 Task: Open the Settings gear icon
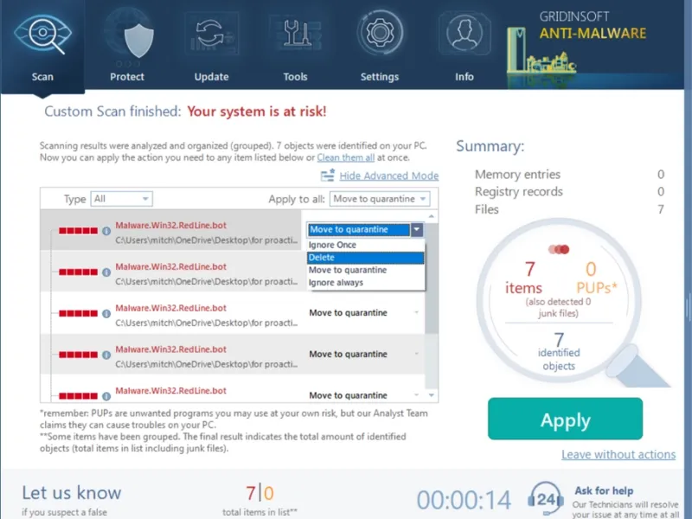click(380, 32)
